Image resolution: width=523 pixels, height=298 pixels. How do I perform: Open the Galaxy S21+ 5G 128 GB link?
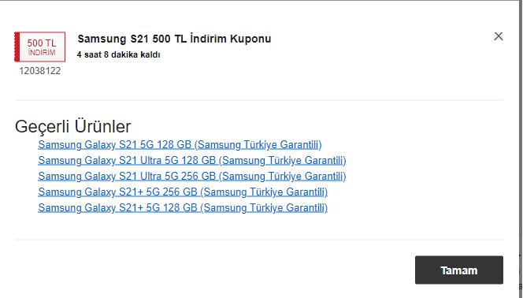point(183,207)
